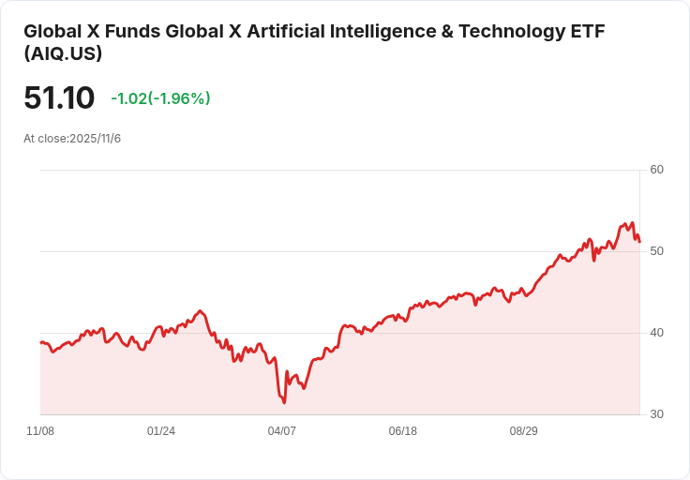Click the start of the price line

(41, 343)
